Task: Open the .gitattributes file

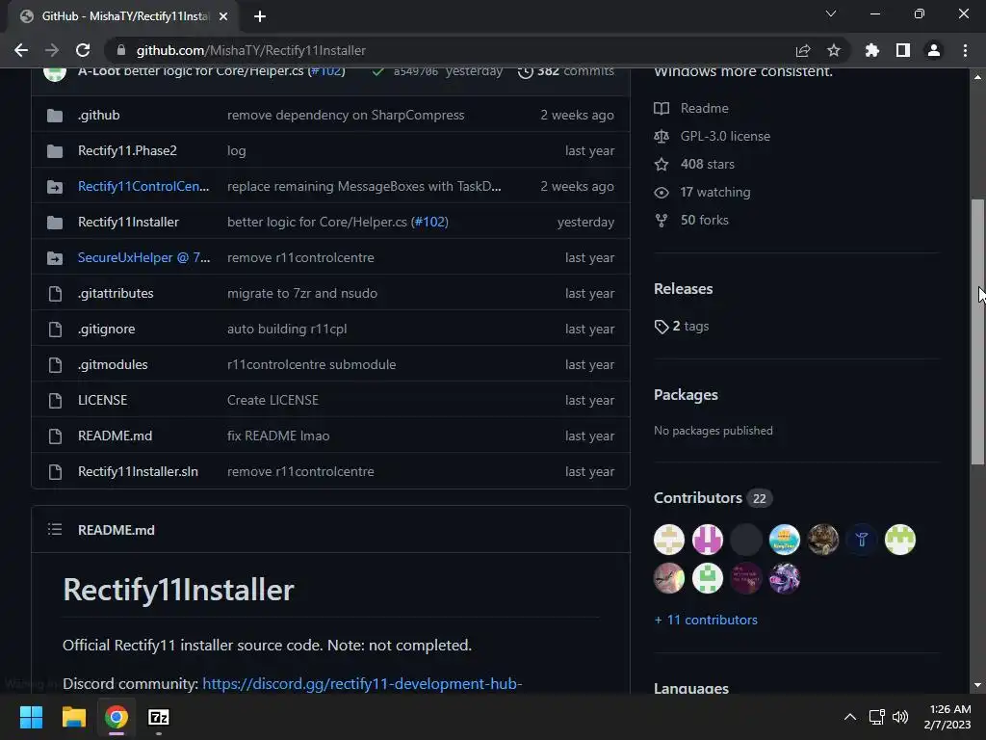Action: 116,293
